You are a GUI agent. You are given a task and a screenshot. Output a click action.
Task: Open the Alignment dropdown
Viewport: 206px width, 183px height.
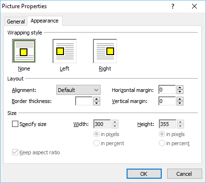pyautogui.click(x=78, y=90)
